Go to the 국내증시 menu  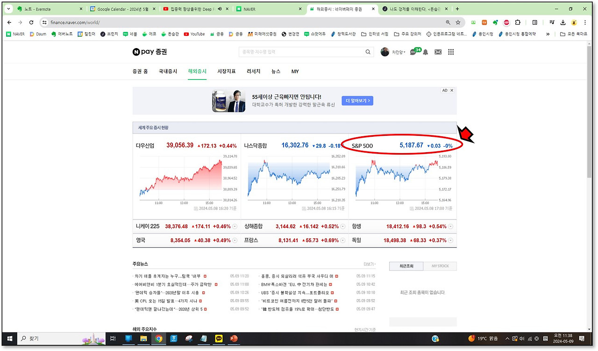(168, 71)
